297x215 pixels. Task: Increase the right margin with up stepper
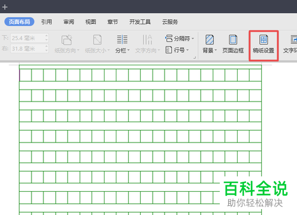[x=46, y=46]
